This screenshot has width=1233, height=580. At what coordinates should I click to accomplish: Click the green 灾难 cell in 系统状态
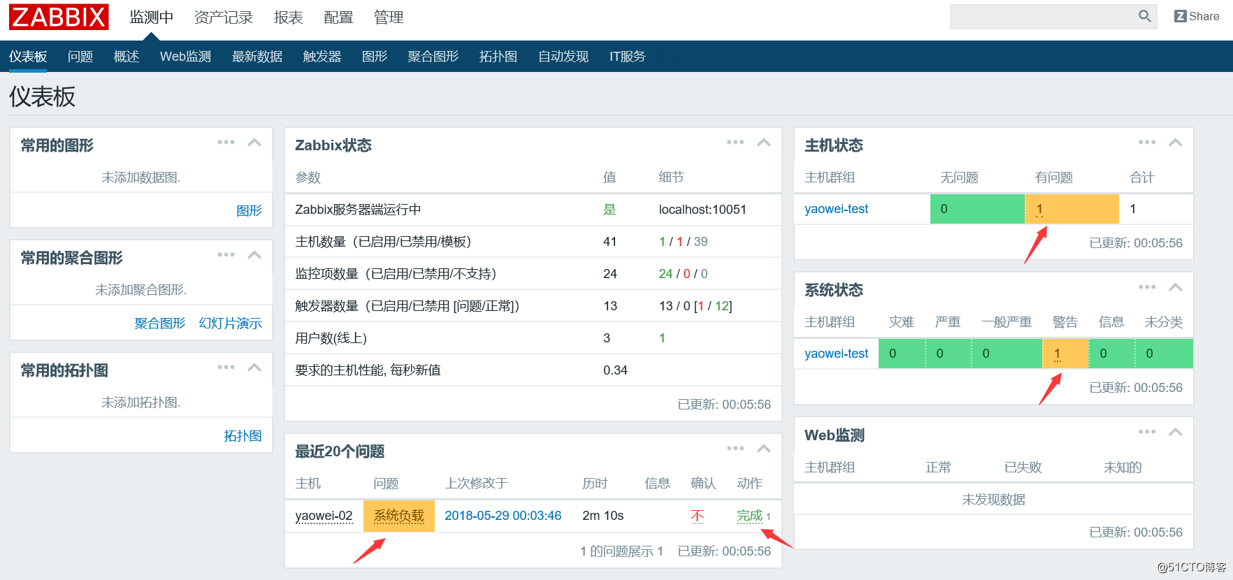click(x=902, y=354)
